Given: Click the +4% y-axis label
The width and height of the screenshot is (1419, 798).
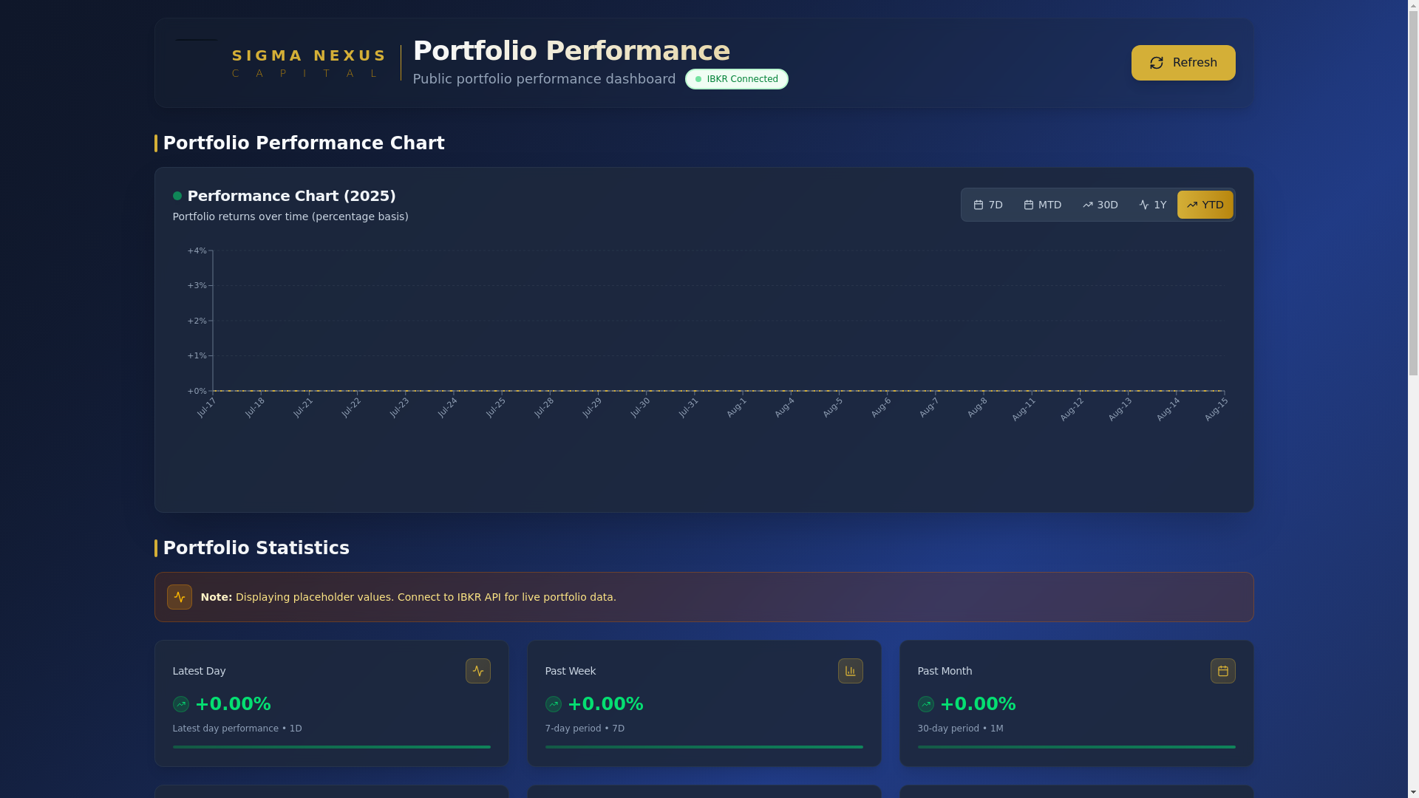Looking at the screenshot, I should (197, 251).
